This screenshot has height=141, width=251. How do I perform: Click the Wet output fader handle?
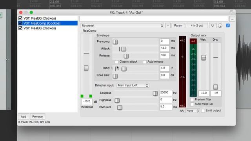point(204,58)
